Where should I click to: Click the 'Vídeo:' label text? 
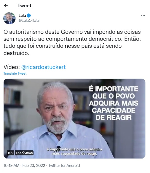(12, 67)
